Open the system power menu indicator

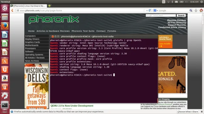click(201, 2)
